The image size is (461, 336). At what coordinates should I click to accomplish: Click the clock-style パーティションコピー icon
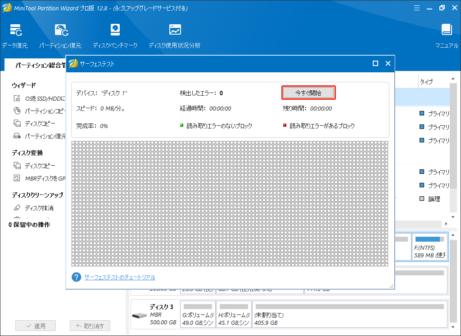click(x=17, y=111)
